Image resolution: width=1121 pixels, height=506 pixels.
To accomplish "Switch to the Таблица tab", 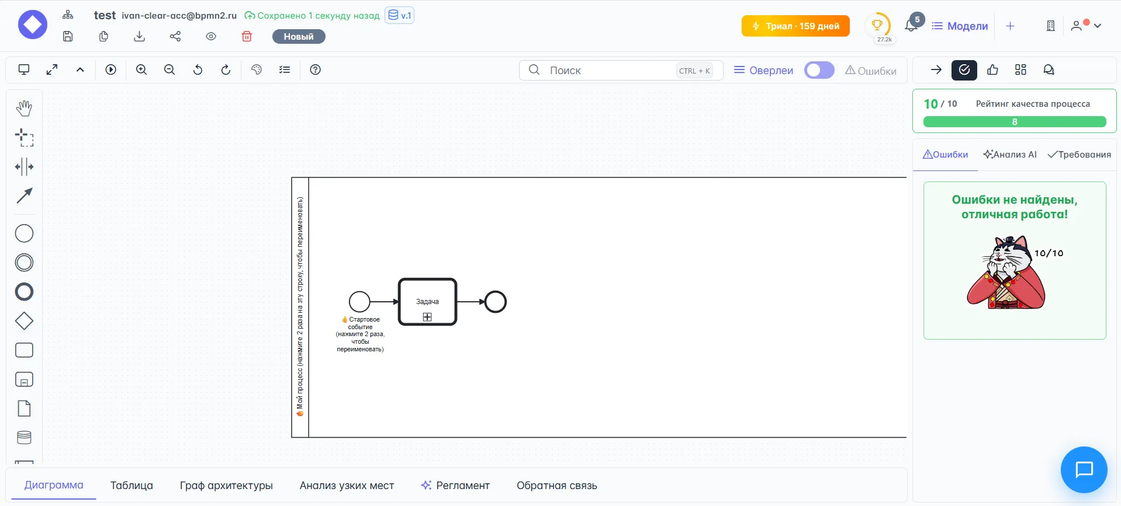I will point(132,486).
